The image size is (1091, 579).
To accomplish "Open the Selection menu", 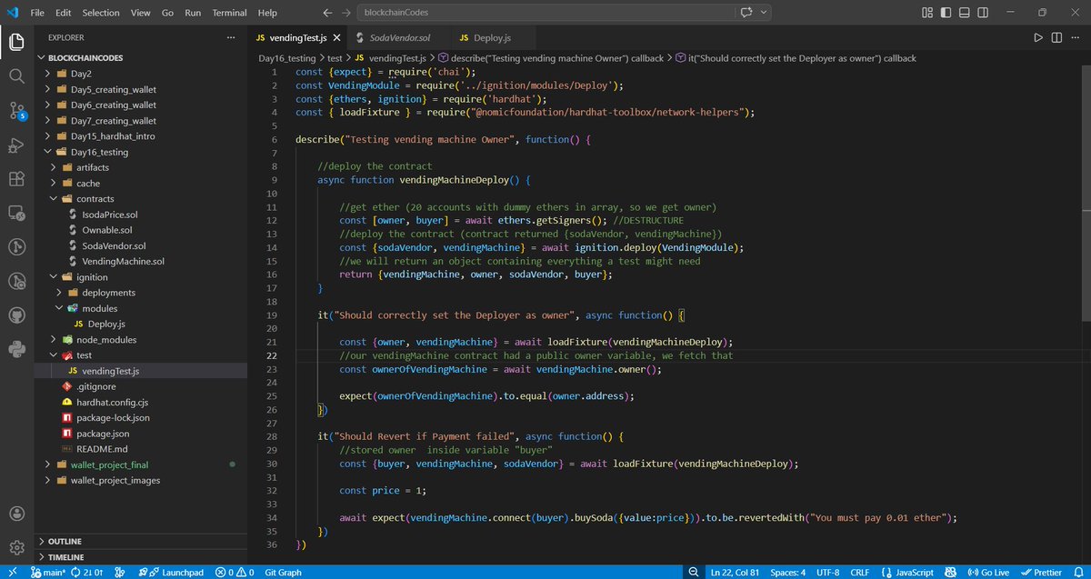I will [101, 13].
